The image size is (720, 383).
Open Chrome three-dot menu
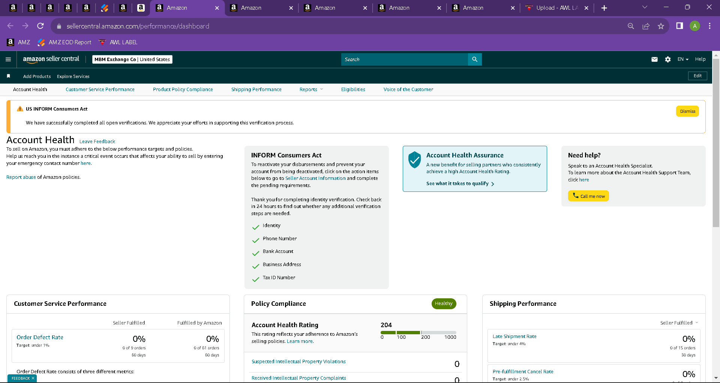(x=709, y=26)
